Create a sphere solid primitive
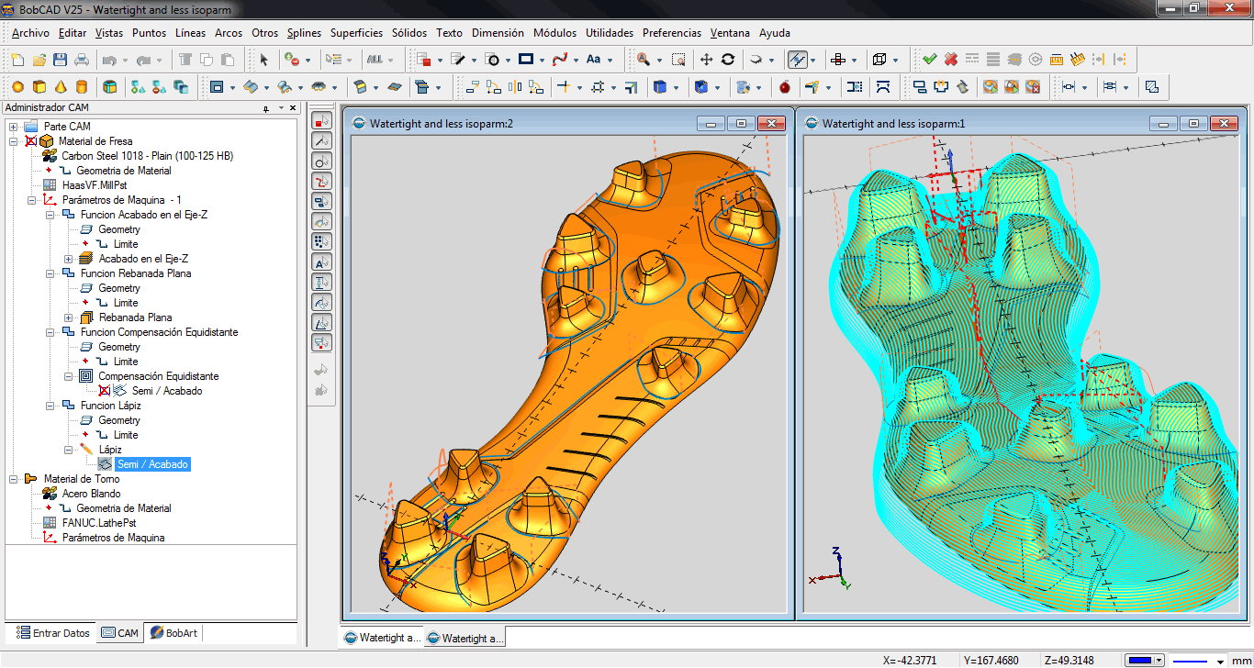 coord(17,87)
